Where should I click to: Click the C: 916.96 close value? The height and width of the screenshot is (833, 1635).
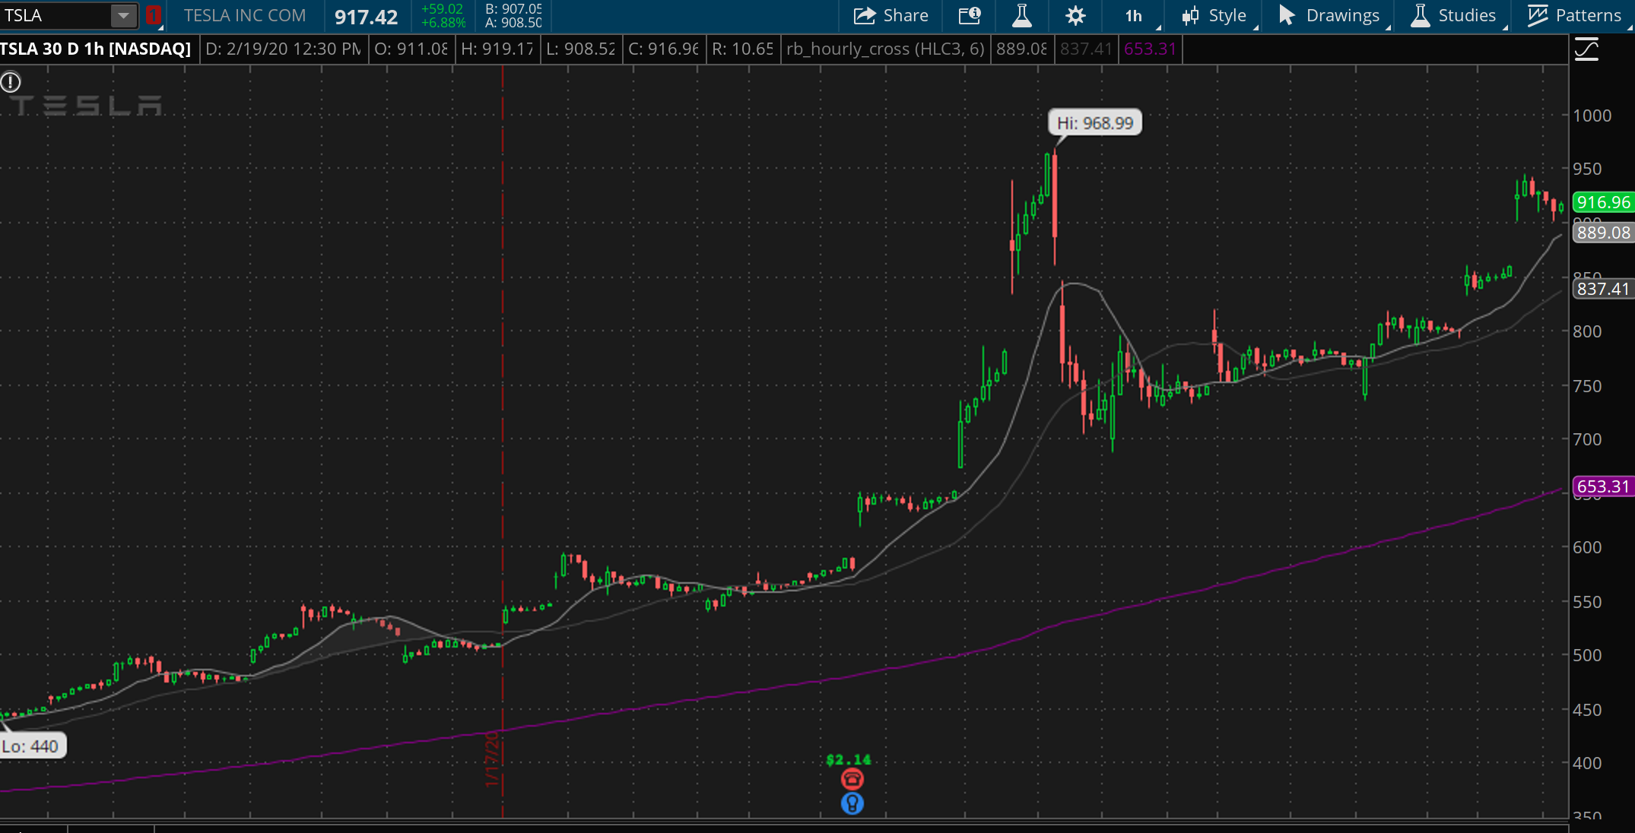(x=663, y=49)
